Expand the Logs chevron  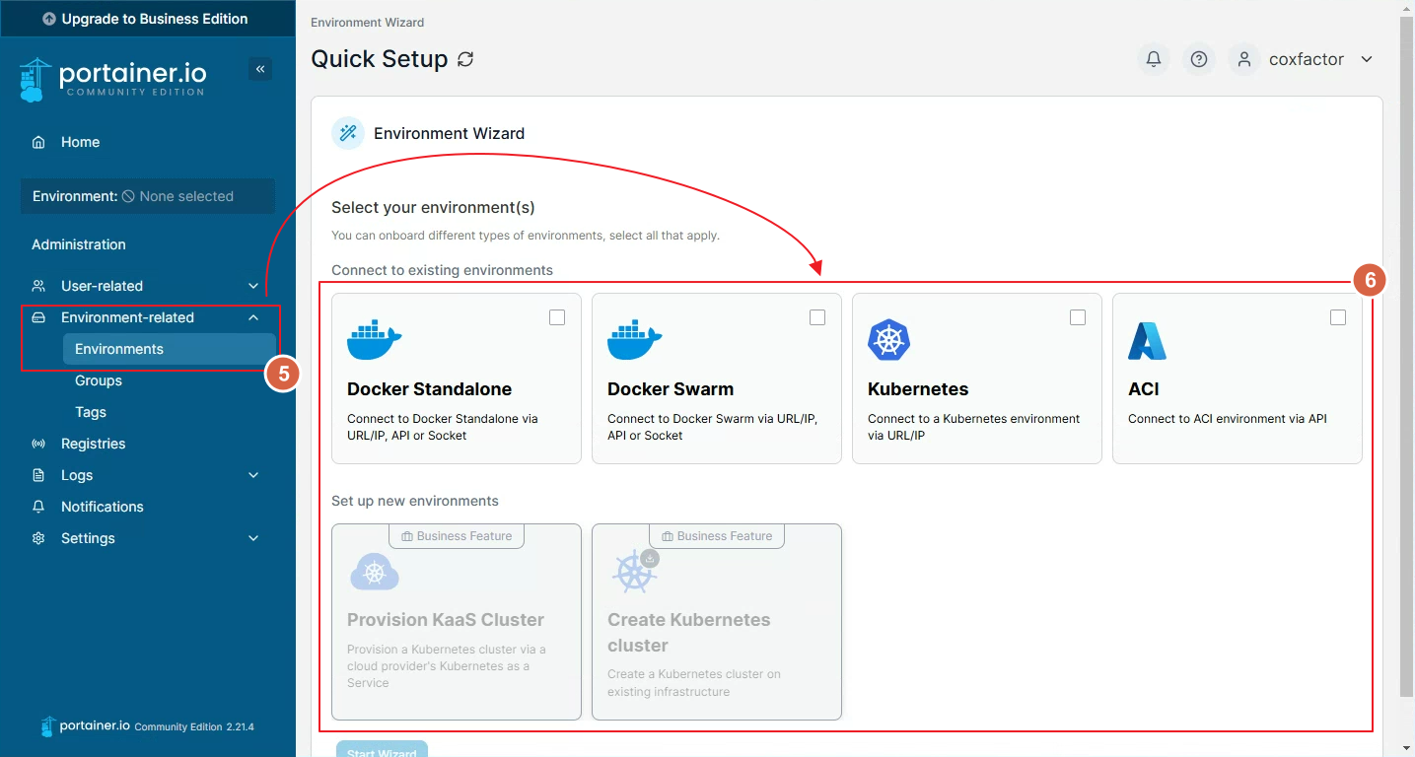coord(253,475)
